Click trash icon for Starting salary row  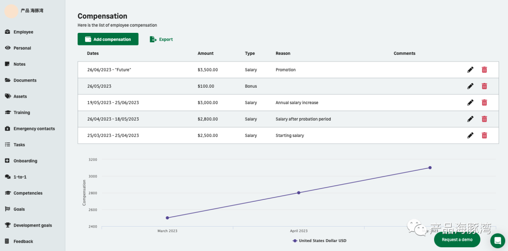[x=484, y=136]
